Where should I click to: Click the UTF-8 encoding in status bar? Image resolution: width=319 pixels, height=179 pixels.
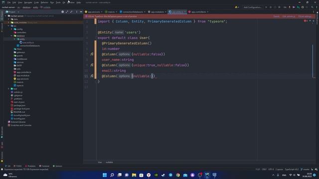[x=271, y=169]
